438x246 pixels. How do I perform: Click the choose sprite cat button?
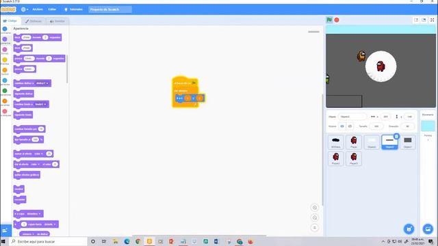pyautogui.click(x=409, y=229)
